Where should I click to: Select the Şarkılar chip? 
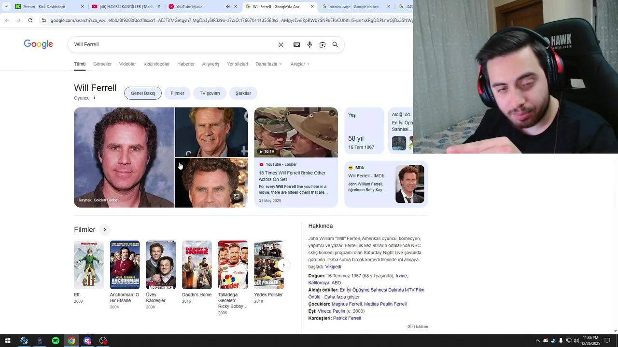point(243,93)
